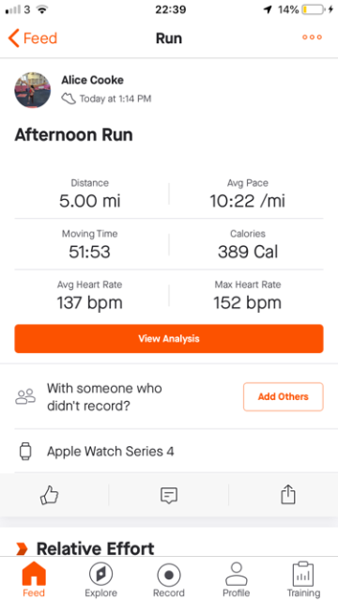The height and width of the screenshot is (601, 338).
Task: Tap the share upload icon
Action: point(288,495)
